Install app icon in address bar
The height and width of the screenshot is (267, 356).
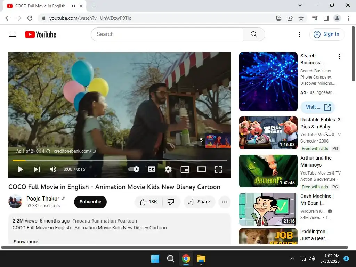click(x=279, y=18)
